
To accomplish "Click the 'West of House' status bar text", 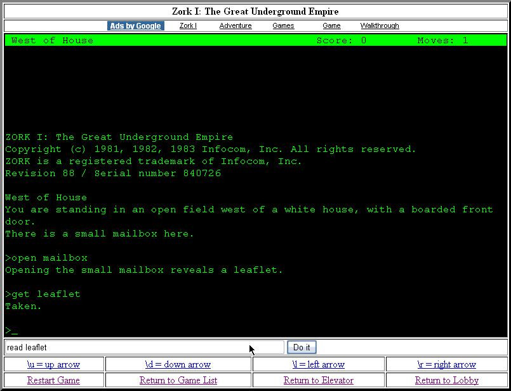I will coord(52,41).
